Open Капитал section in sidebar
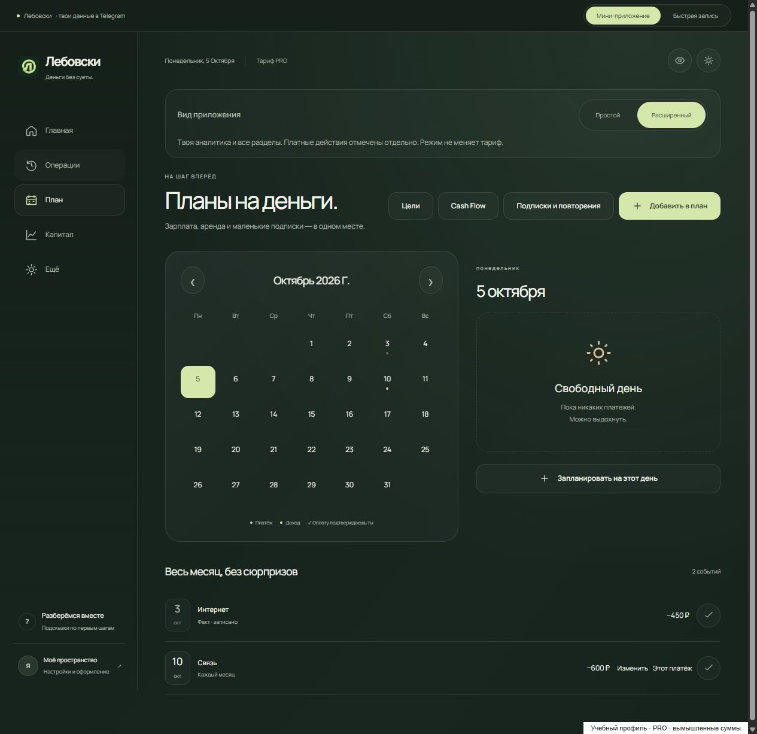Viewport: 757px width, 734px height. (69, 235)
